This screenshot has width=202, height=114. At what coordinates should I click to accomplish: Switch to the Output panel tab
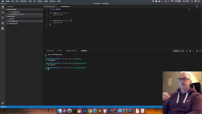pos(60,51)
